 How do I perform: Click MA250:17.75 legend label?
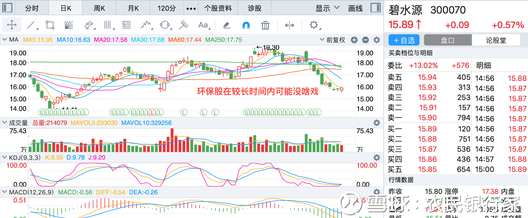(224, 40)
